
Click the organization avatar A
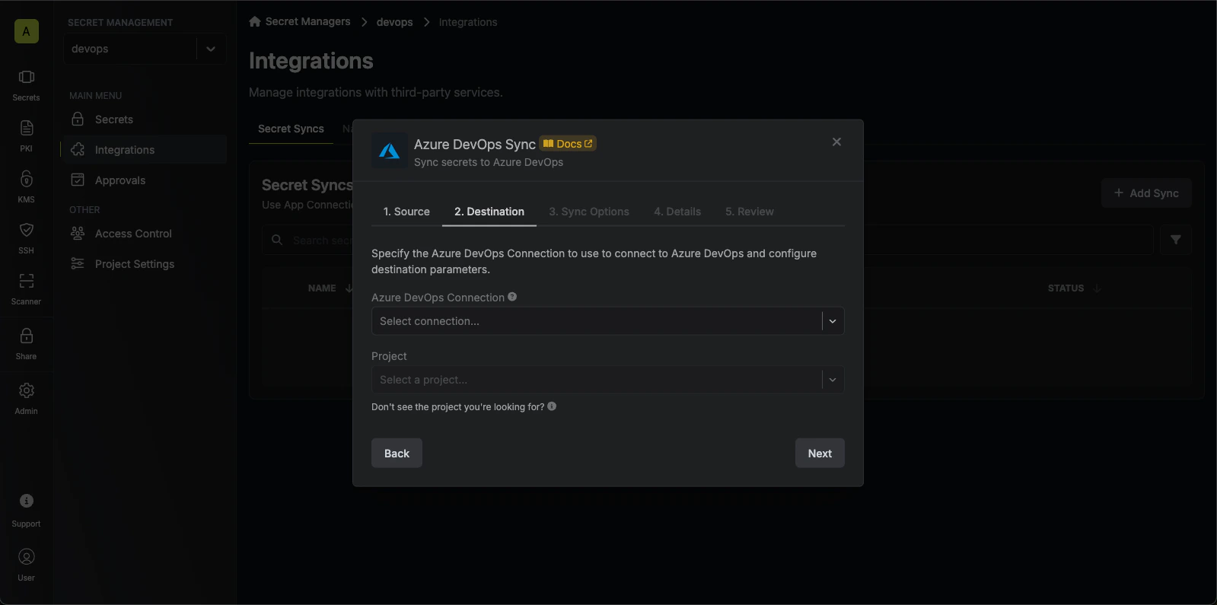pos(26,31)
